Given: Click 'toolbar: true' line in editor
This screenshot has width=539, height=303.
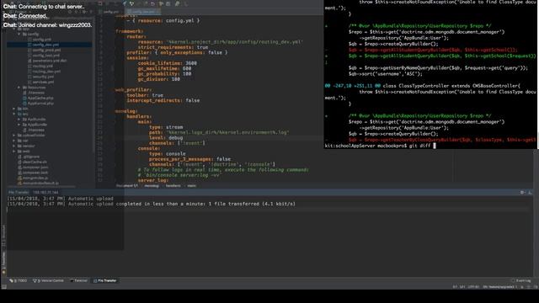Looking at the screenshot, I should pyautogui.click(x=145, y=95).
